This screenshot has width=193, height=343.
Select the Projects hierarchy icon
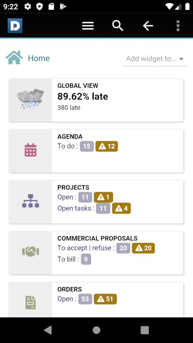coord(30,201)
